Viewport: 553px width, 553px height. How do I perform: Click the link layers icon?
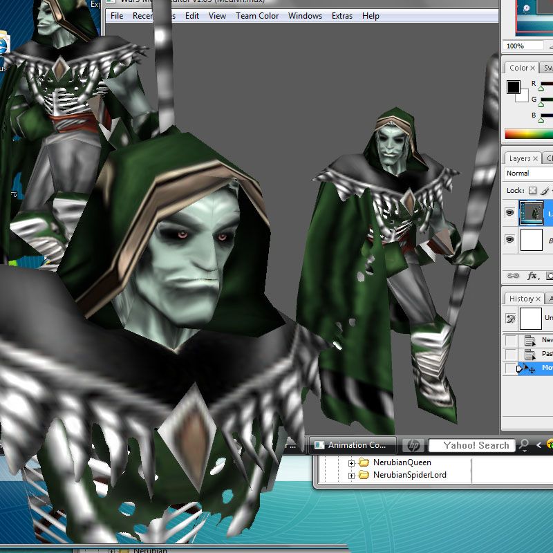click(x=512, y=275)
